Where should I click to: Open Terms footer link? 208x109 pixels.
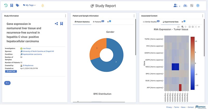pos(176,107)
